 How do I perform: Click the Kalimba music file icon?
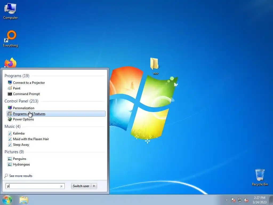point(10,133)
